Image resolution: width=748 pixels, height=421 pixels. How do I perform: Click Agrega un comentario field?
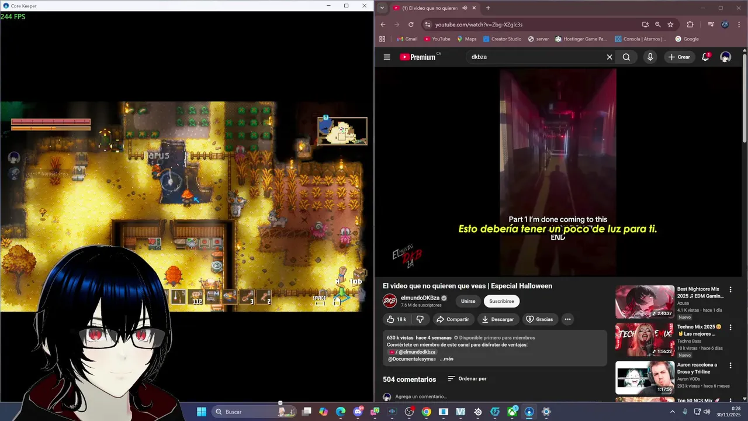click(421, 396)
